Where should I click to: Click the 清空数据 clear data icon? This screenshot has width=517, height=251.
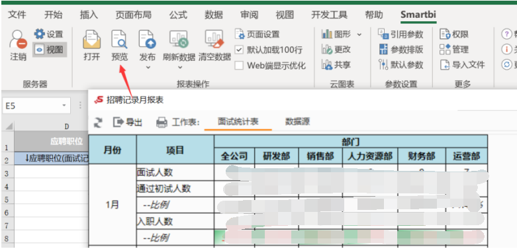point(214,40)
